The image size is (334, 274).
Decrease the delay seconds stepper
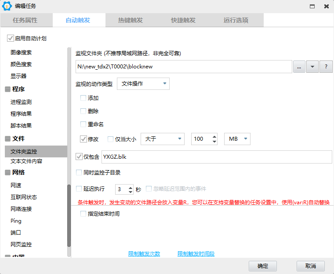pyautogui.click(x=131, y=192)
